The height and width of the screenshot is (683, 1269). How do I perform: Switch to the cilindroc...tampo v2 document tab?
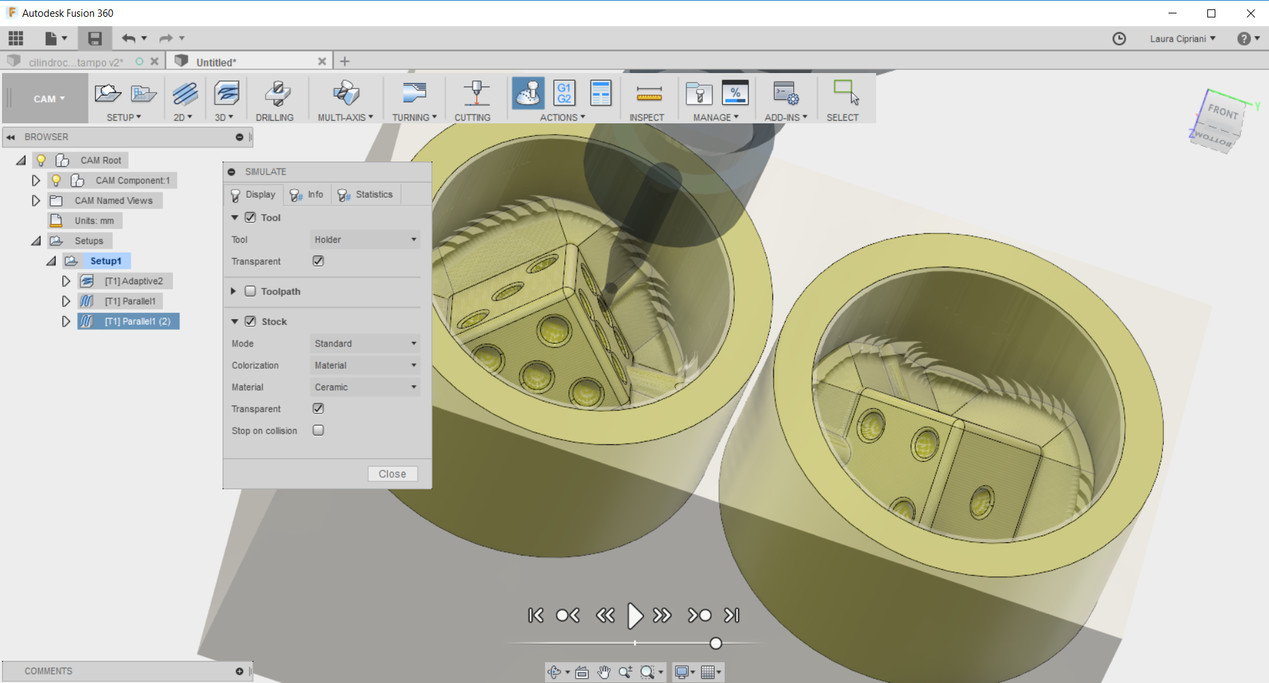pyautogui.click(x=76, y=62)
